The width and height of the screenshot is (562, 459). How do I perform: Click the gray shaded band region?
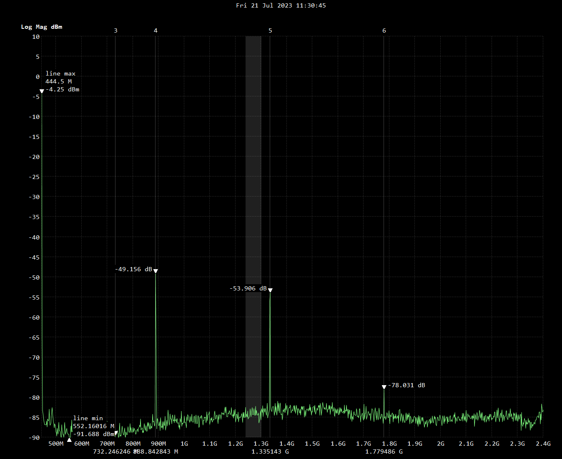(253, 167)
